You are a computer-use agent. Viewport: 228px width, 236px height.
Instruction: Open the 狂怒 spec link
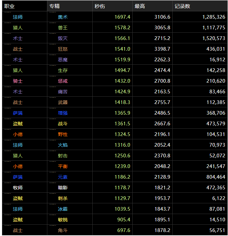(x=63, y=49)
